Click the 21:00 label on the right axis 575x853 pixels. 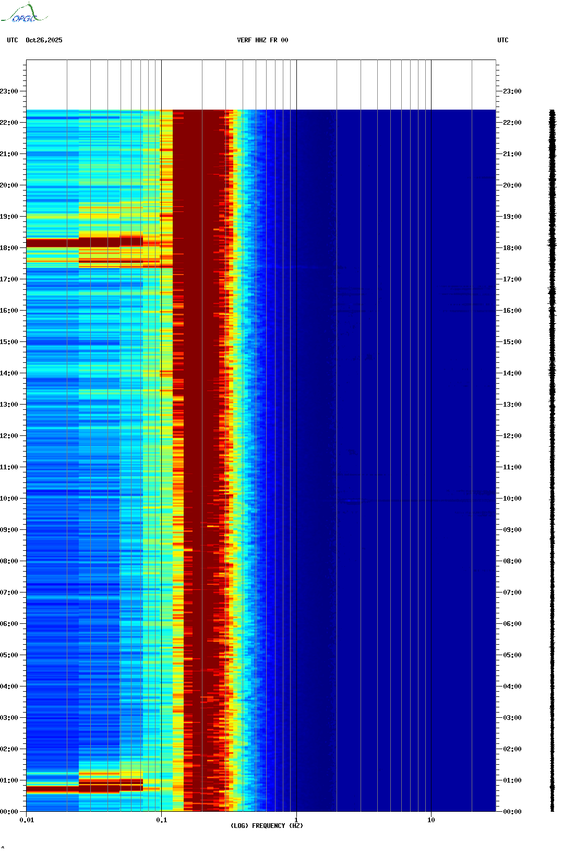512,154
